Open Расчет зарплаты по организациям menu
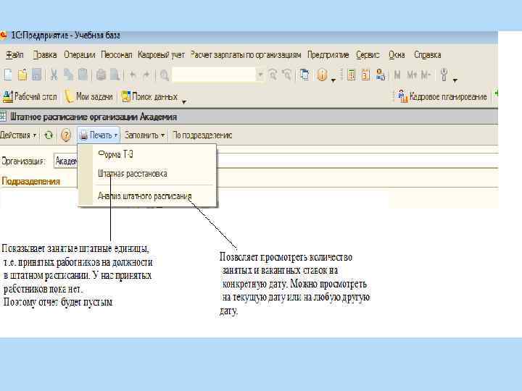522x391 pixels. 246,55
